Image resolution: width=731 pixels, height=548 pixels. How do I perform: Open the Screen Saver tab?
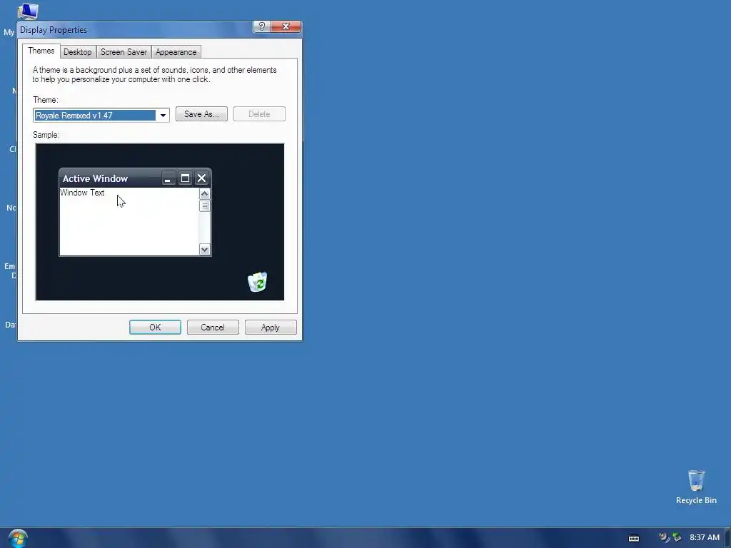[123, 52]
